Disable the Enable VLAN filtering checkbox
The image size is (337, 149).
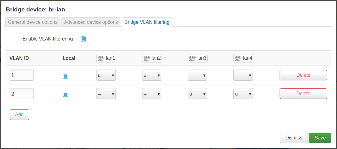(x=83, y=39)
